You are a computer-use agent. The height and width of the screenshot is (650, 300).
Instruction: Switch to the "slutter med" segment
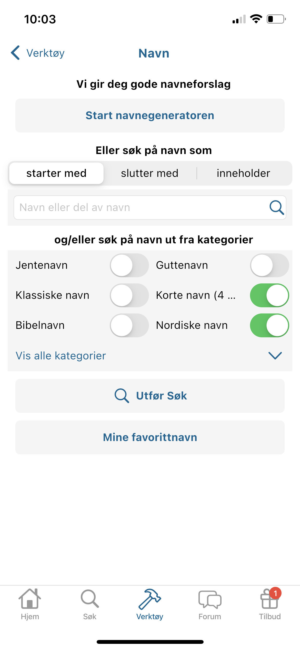coord(150,173)
